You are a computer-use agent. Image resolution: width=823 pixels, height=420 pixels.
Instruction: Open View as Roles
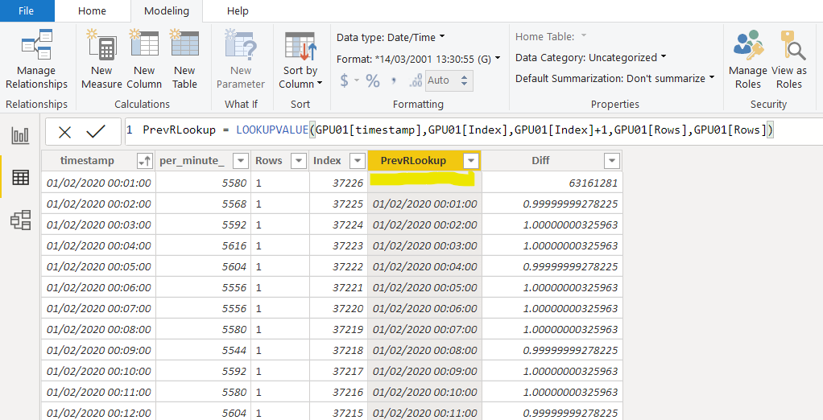tap(789, 60)
